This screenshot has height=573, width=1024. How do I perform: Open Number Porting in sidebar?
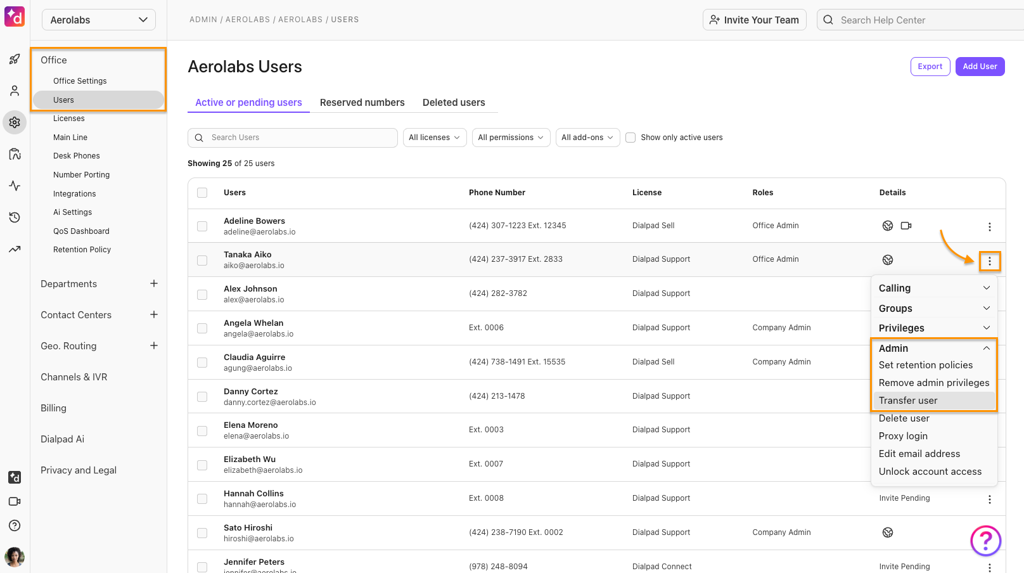[x=82, y=175]
